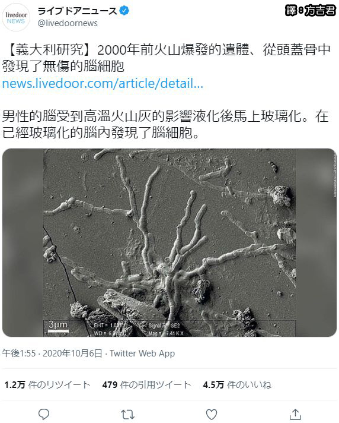Click the Twitter Web App source label
This screenshot has height=423, width=339.
tap(142, 353)
